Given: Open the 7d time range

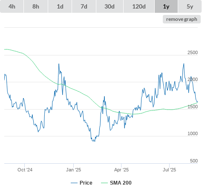Looking at the screenshot, I should pos(84,6).
